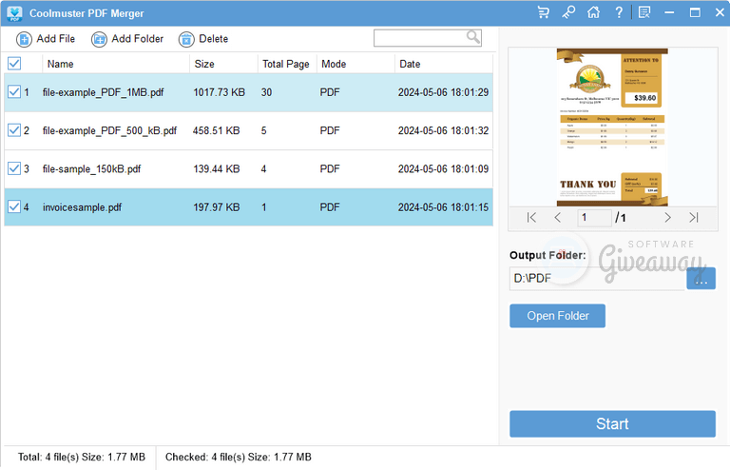Screen dimensions: 730x470
Task: Go to next preview page
Action: pos(667,218)
